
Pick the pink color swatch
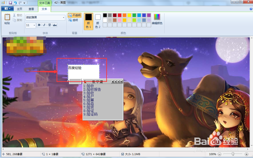[x=120, y=20]
